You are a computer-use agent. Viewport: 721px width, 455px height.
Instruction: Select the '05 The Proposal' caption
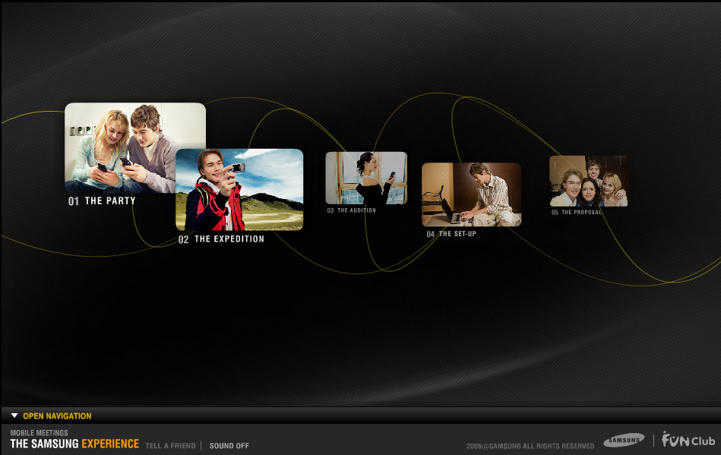576,213
